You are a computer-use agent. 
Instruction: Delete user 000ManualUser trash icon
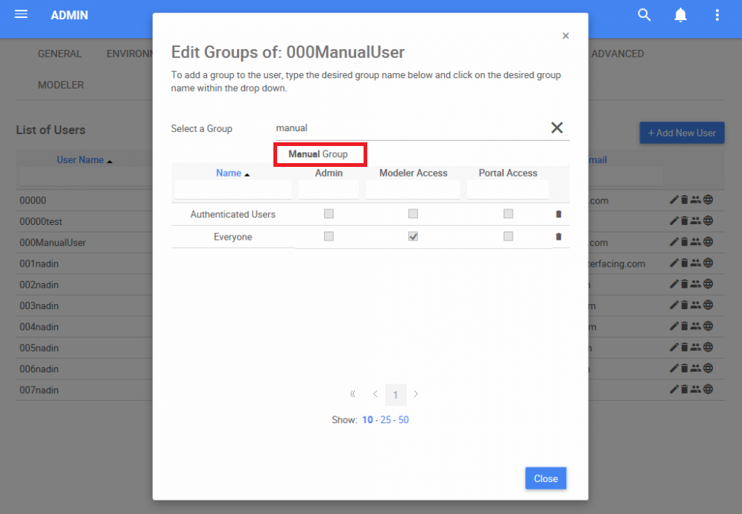coord(685,242)
